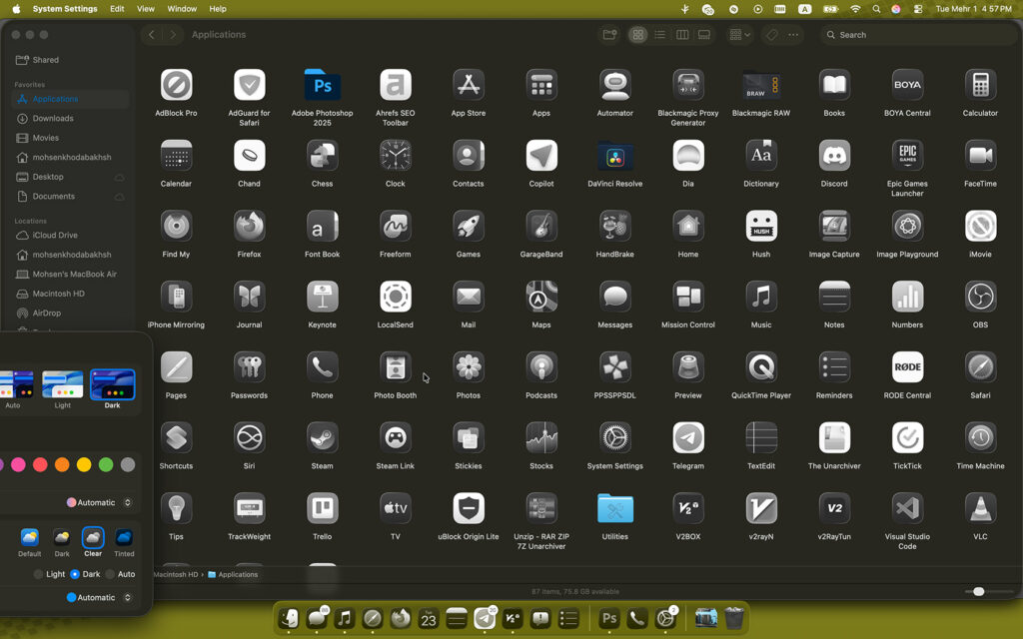
Task: Go forward in Finder navigation
Action: (x=173, y=35)
